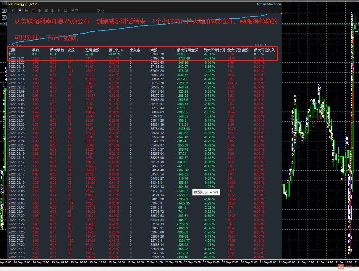Viewport: 359px width, 271px height.
Task: Click the 最大手数 column header
Action: 57,50
